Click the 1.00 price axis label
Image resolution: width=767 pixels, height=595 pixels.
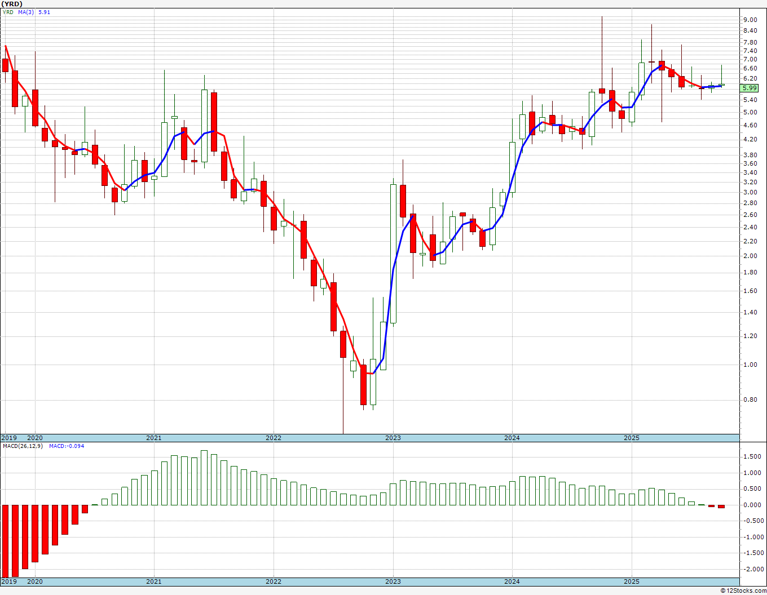(x=750, y=365)
